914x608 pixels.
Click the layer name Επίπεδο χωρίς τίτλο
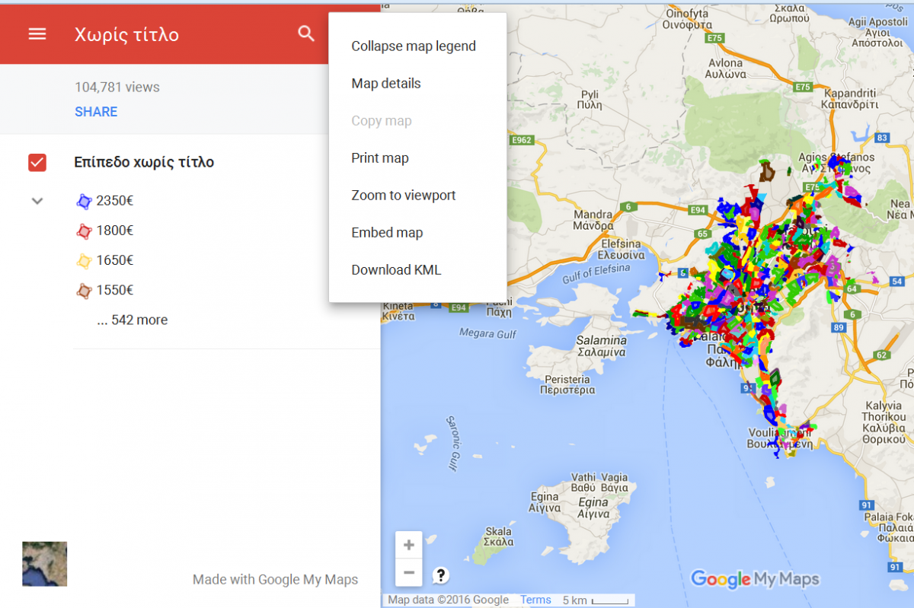(144, 162)
